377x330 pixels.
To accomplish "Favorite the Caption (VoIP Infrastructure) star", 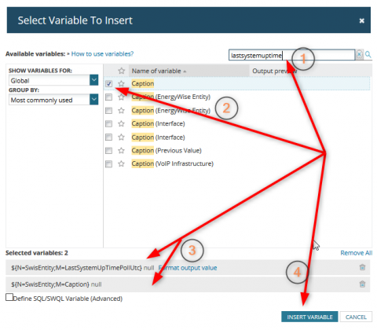I will pos(121,164).
